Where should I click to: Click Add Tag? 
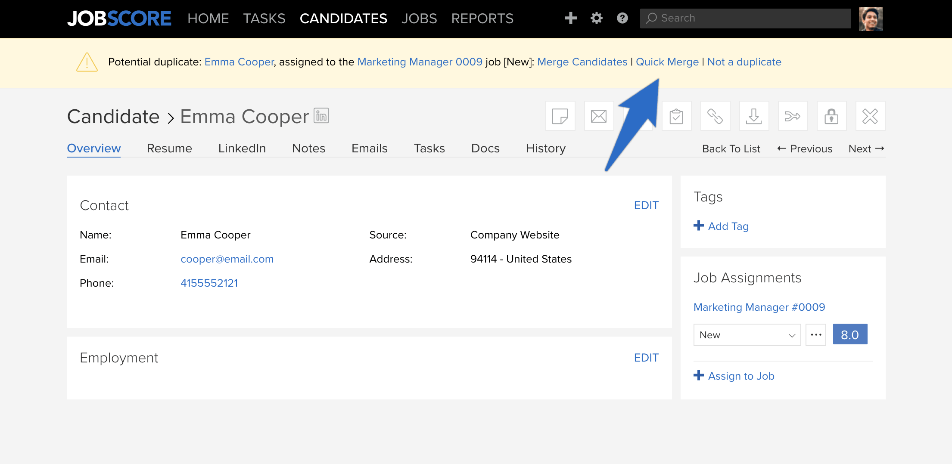(721, 226)
